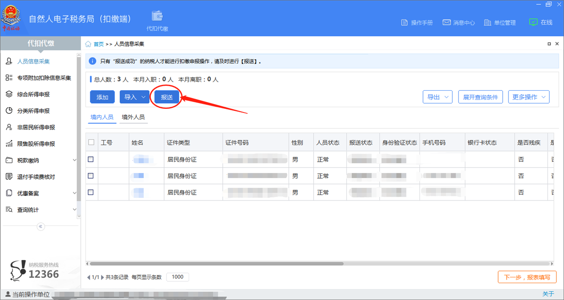Expand the 查询统计 sidebar submenu

[x=74, y=209]
